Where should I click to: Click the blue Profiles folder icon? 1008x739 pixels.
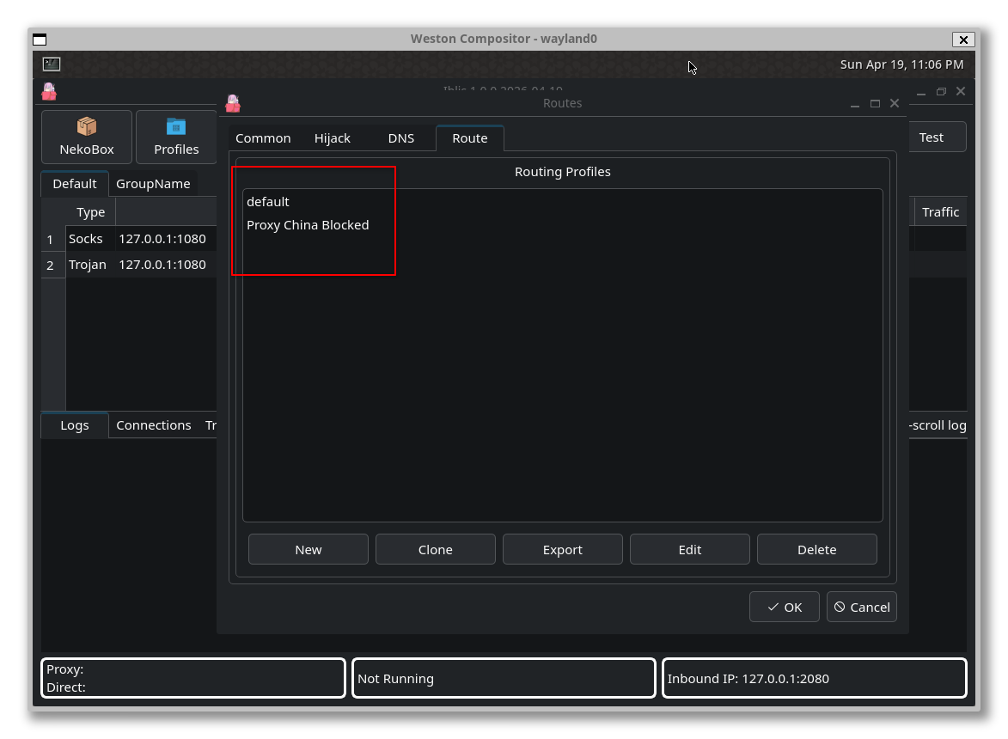[x=176, y=126]
